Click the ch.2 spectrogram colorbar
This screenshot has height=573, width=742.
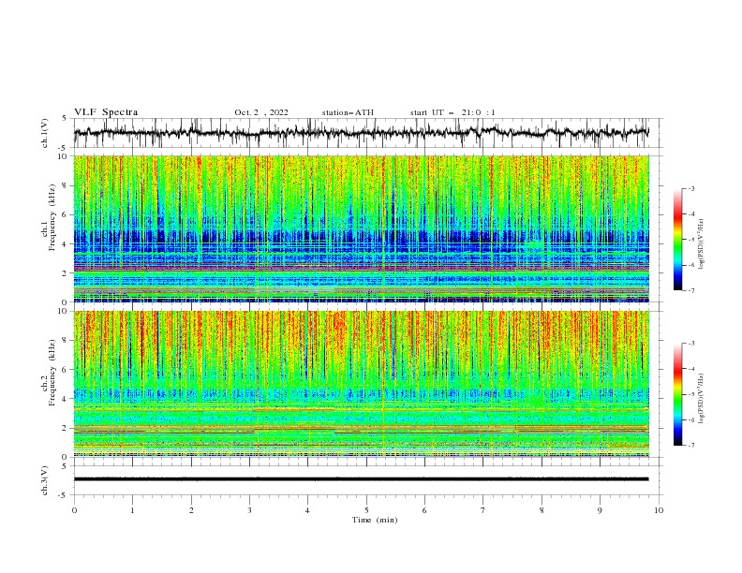click(x=677, y=394)
